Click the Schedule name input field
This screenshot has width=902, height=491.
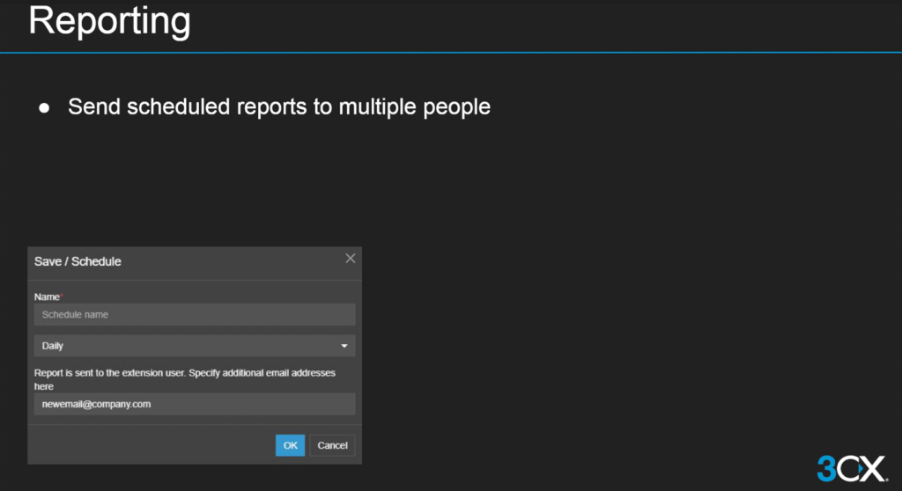195,314
